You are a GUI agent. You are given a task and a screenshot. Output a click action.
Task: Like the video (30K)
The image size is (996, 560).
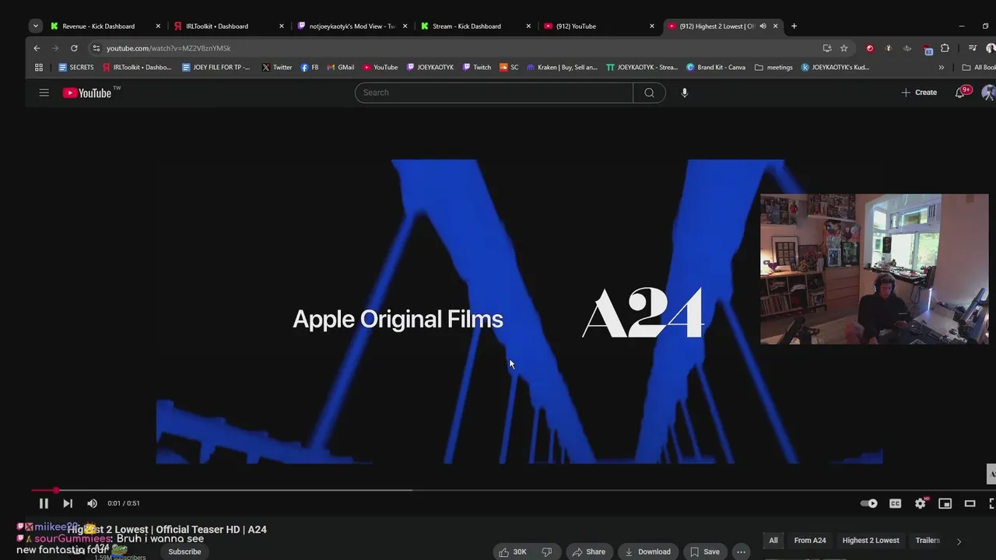click(x=513, y=551)
